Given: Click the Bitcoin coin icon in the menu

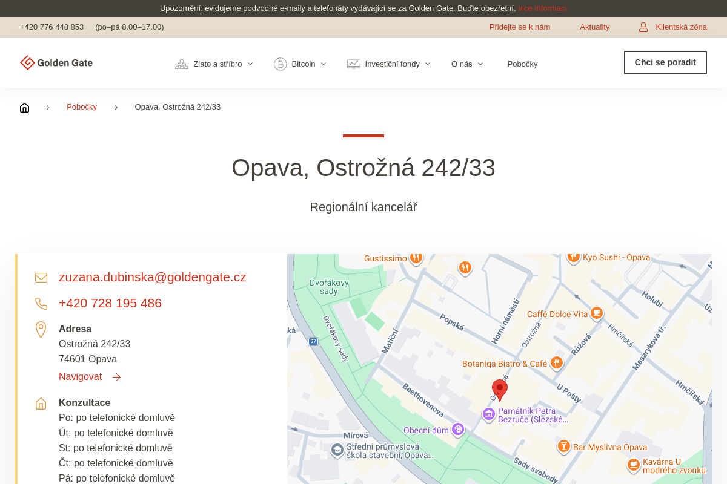Looking at the screenshot, I should (281, 64).
